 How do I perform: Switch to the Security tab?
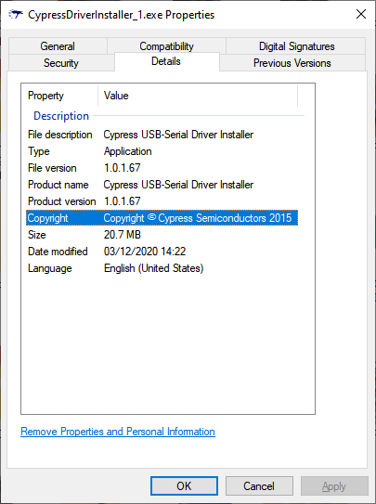pos(61,63)
